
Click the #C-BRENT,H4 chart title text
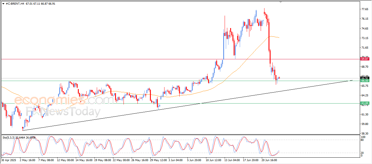pos(15,4)
